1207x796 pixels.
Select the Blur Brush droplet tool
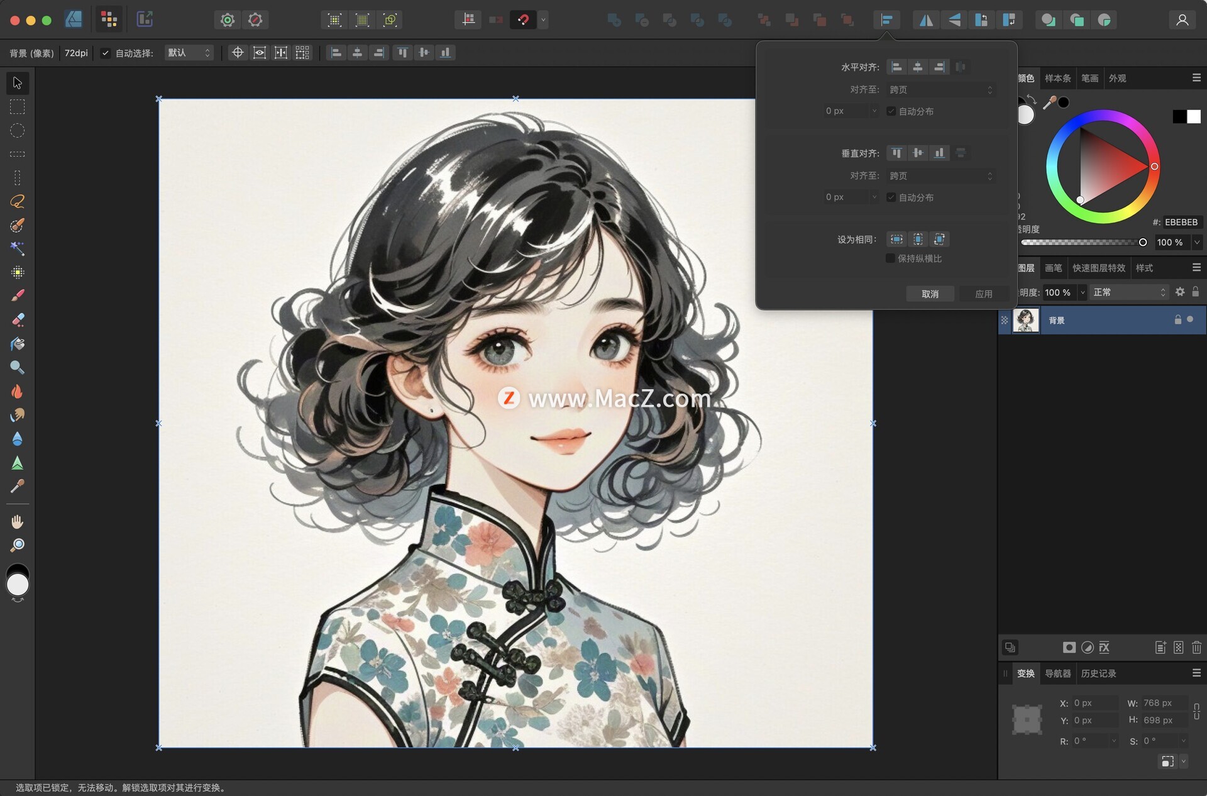[17, 439]
